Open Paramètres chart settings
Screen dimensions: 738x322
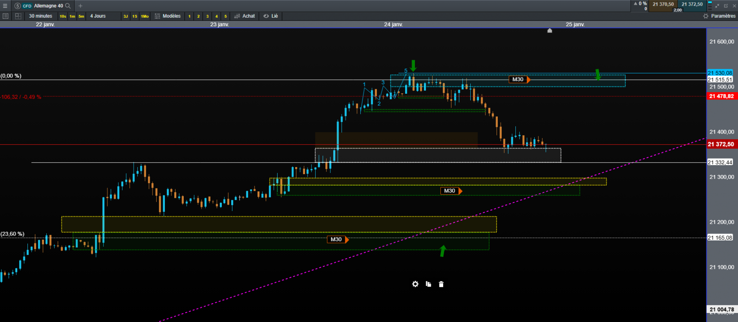pyautogui.click(x=720, y=16)
